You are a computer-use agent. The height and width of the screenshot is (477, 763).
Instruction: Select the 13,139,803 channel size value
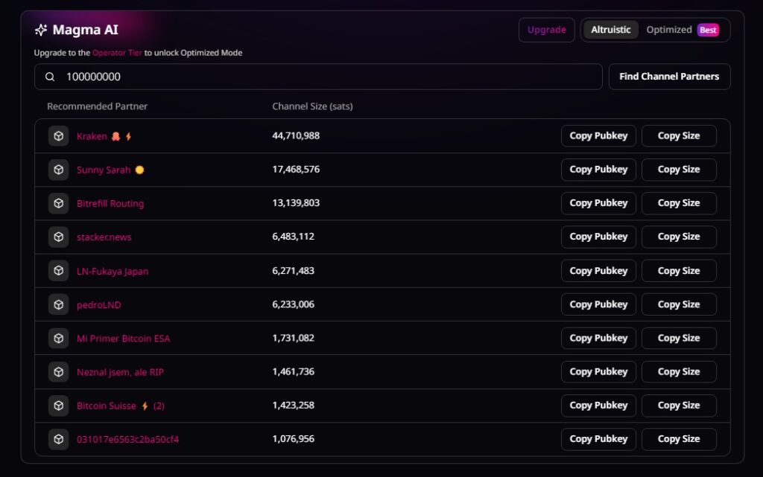296,202
